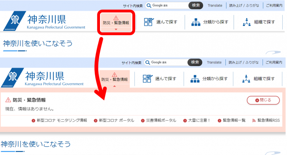This screenshot has height=155, width=287.
Task: Click 組織で探す people icon in lower header
Action: 246,79
